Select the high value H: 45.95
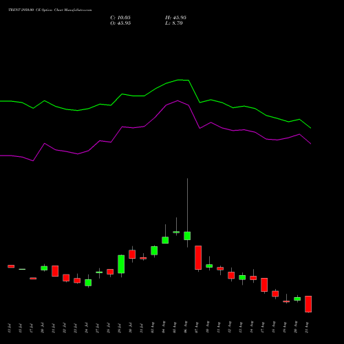This screenshot has width=344, height=344. click(175, 18)
